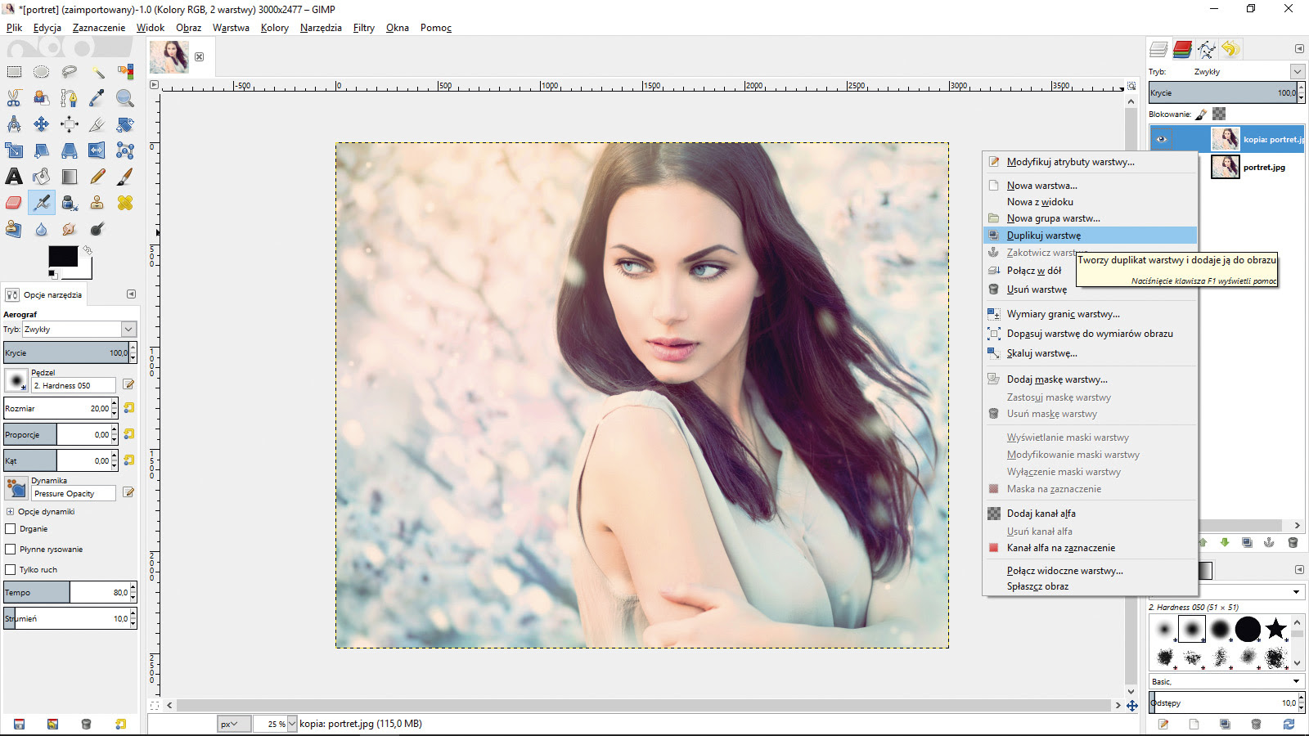The height and width of the screenshot is (736, 1309).
Task: Hide the kopia: portret.jpg layer with eye icon
Action: [1161, 140]
